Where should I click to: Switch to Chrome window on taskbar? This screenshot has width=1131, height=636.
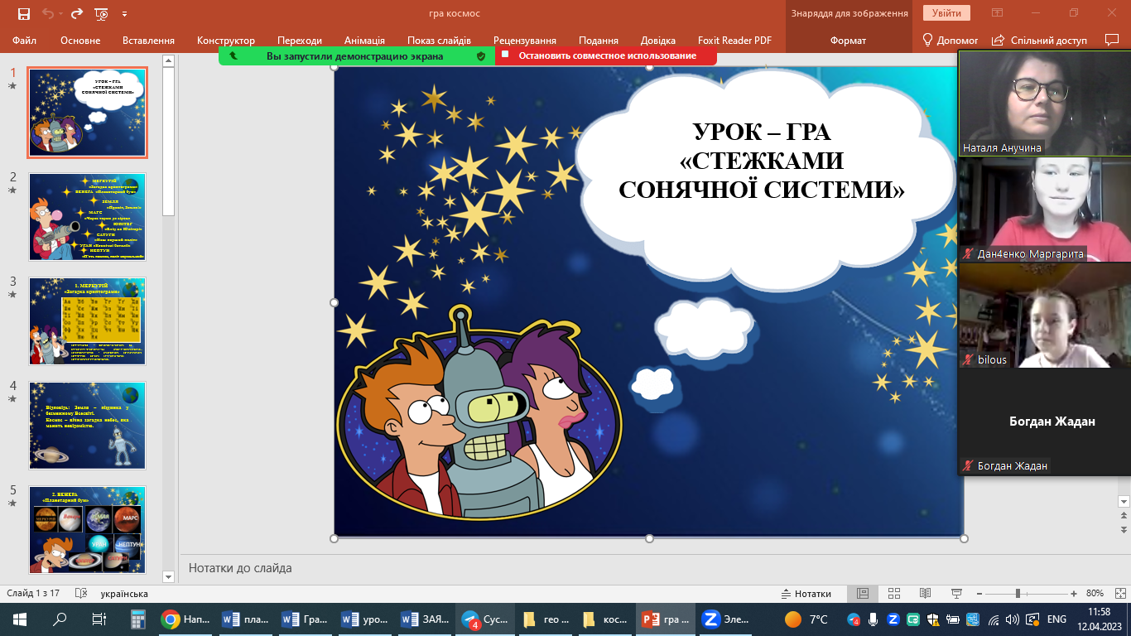pos(186,619)
